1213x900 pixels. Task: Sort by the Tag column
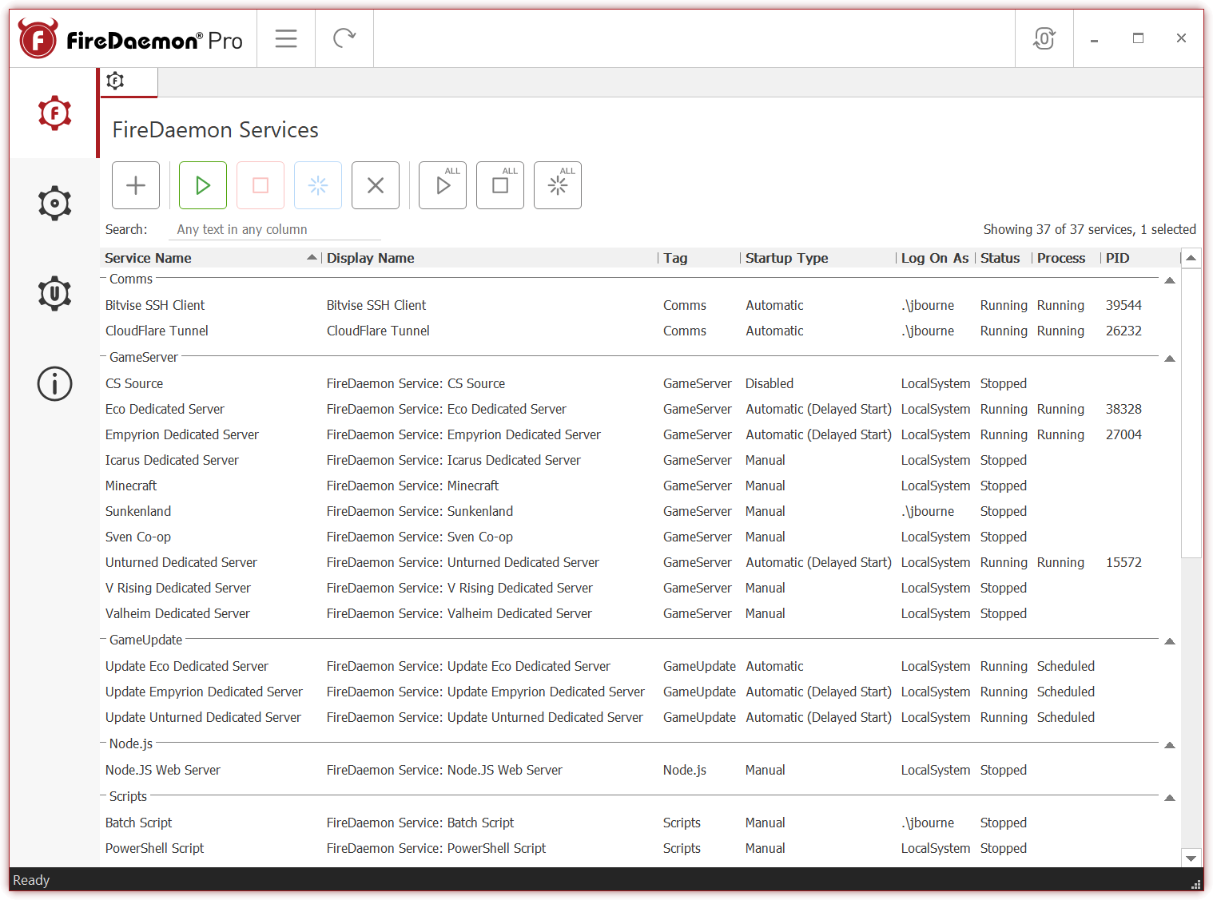tap(699, 258)
